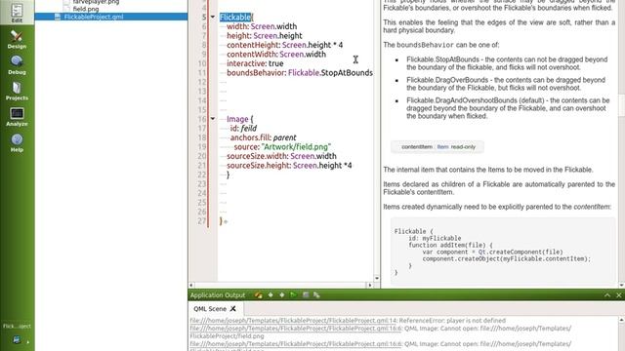Click the editor horizontal scrollbar left arrow

pyautogui.click(x=191, y=285)
